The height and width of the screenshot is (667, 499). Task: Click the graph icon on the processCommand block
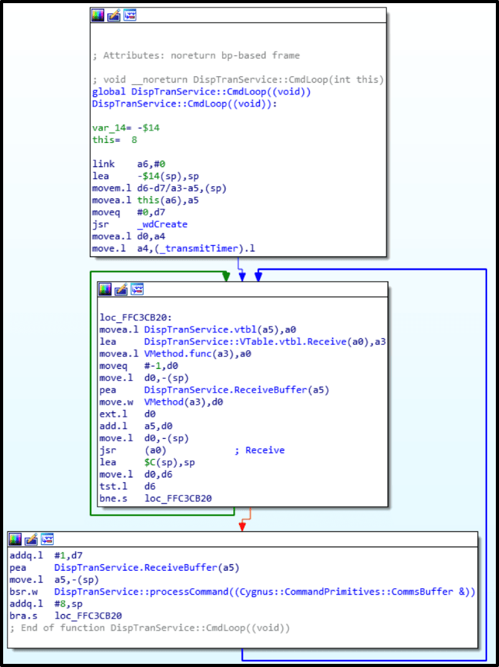point(47,540)
